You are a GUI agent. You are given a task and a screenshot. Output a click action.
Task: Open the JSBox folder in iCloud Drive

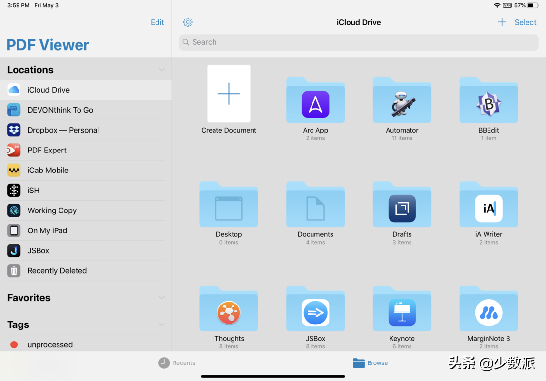(315, 308)
